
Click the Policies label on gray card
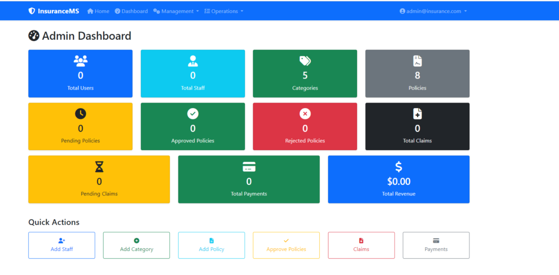click(x=418, y=88)
